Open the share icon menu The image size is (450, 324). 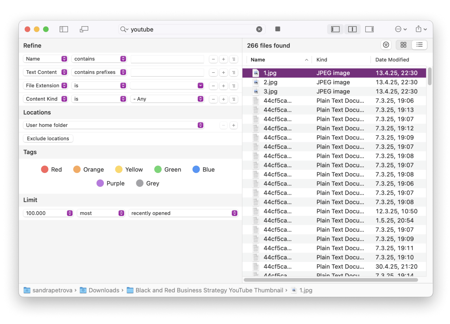(421, 29)
